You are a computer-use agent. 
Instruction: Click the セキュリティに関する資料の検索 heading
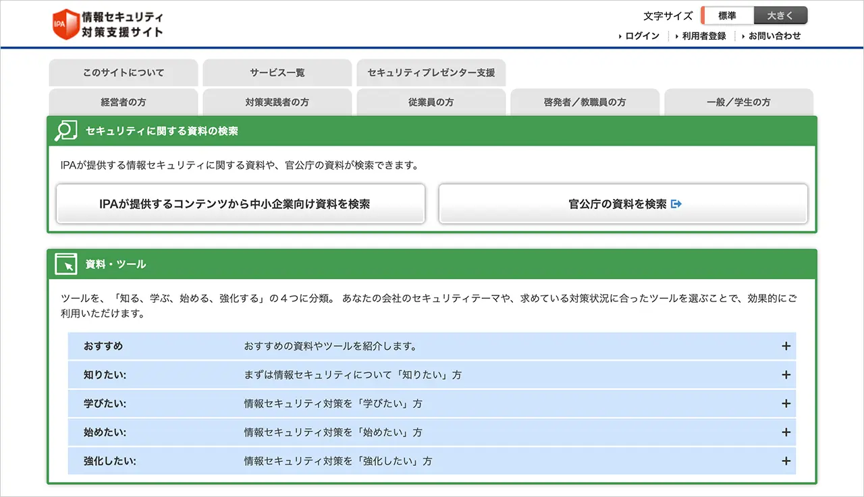pyautogui.click(x=162, y=131)
